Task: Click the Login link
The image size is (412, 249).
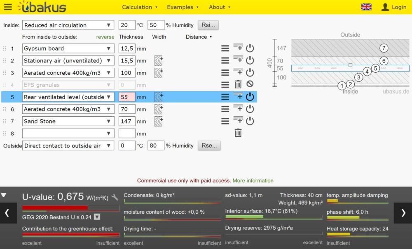Action: click(394, 7)
